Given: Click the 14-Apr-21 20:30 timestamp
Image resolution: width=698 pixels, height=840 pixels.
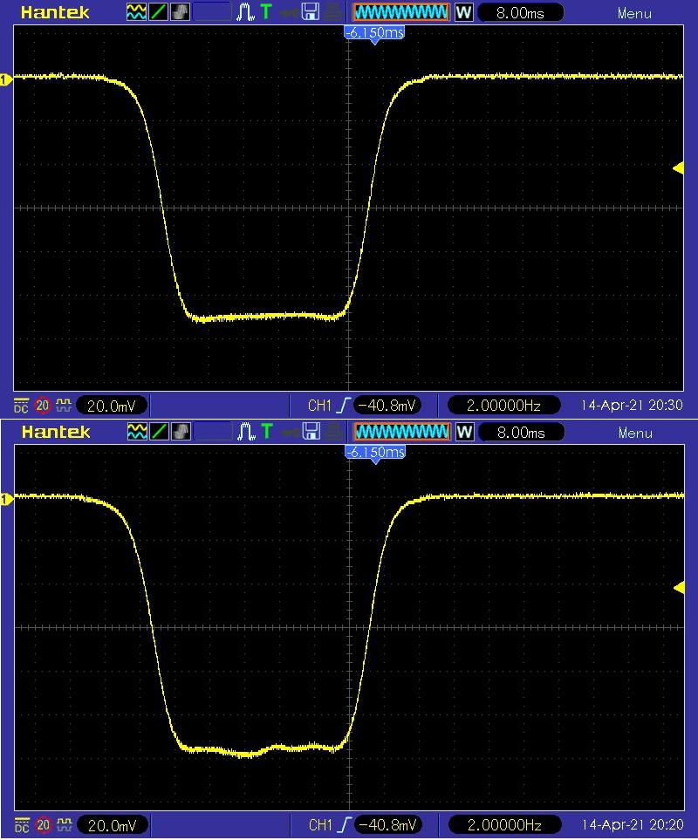Looking at the screenshot, I should point(632,406).
